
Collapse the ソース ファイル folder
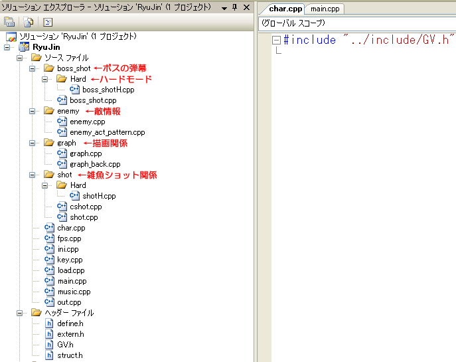click(x=19, y=58)
